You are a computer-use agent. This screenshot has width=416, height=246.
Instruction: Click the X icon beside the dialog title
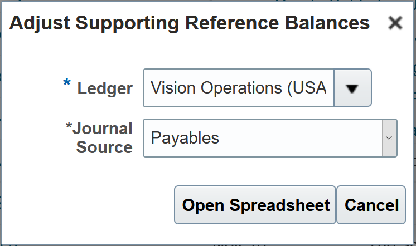tap(395, 23)
